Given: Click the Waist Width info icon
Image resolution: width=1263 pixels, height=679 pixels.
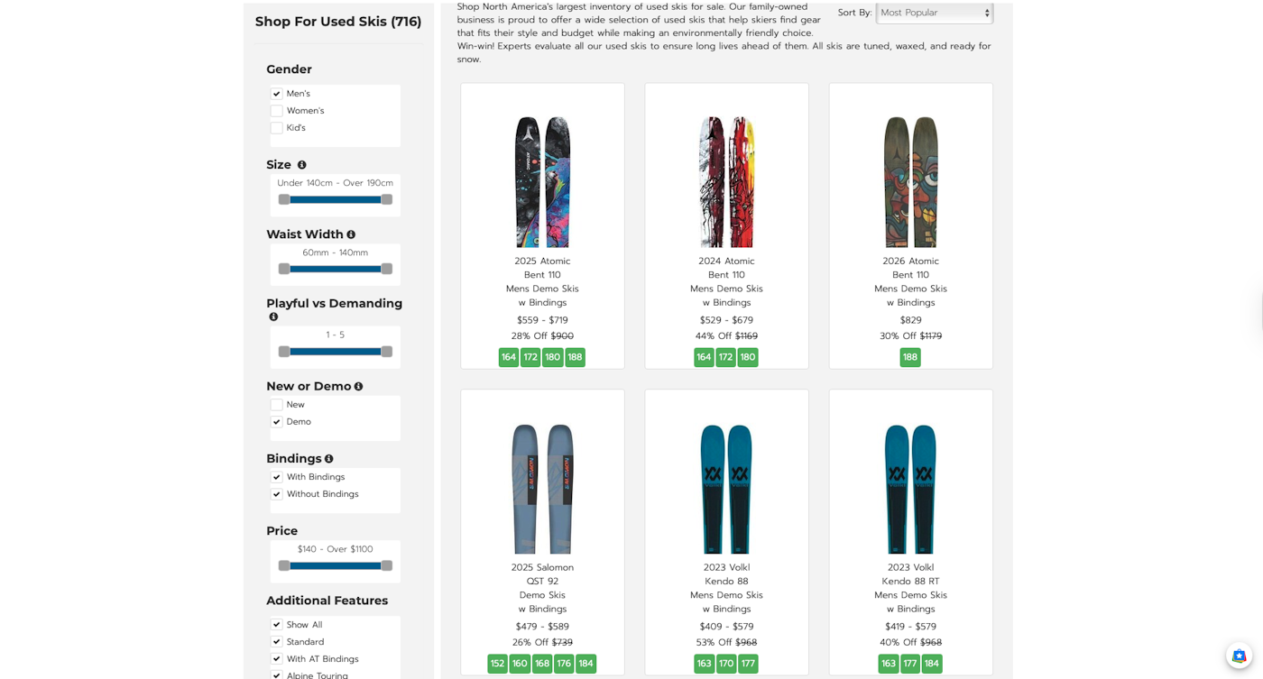Looking at the screenshot, I should [x=351, y=234].
